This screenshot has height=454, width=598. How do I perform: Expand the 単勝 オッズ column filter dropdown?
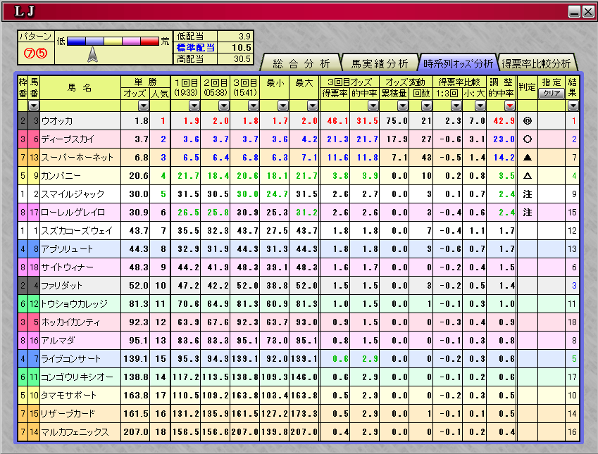144,106
